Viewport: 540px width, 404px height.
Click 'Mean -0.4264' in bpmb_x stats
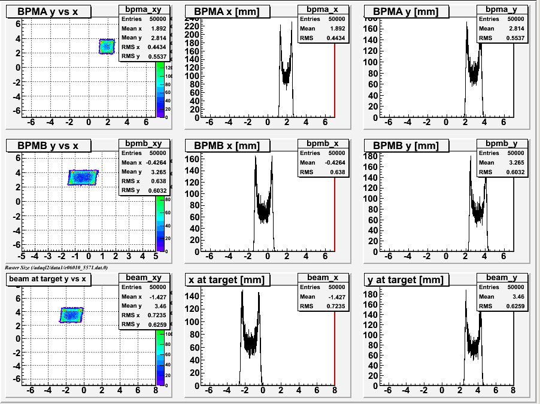[x=323, y=163]
